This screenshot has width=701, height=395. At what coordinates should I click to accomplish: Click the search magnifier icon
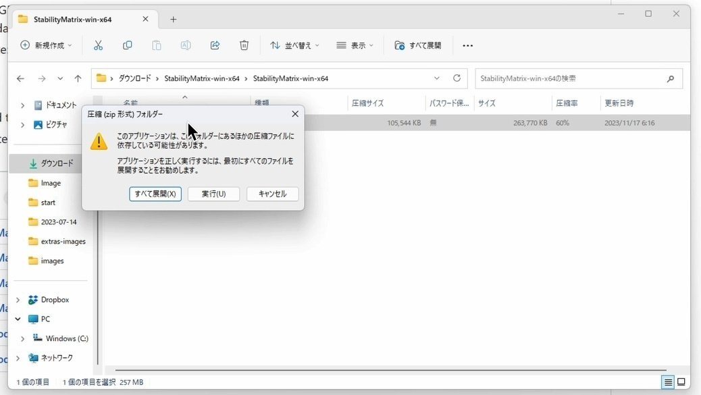pyautogui.click(x=670, y=78)
